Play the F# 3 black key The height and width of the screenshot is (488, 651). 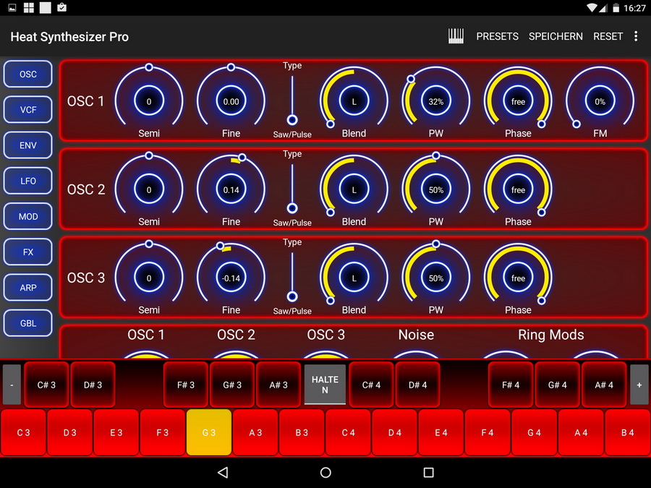pyautogui.click(x=186, y=385)
